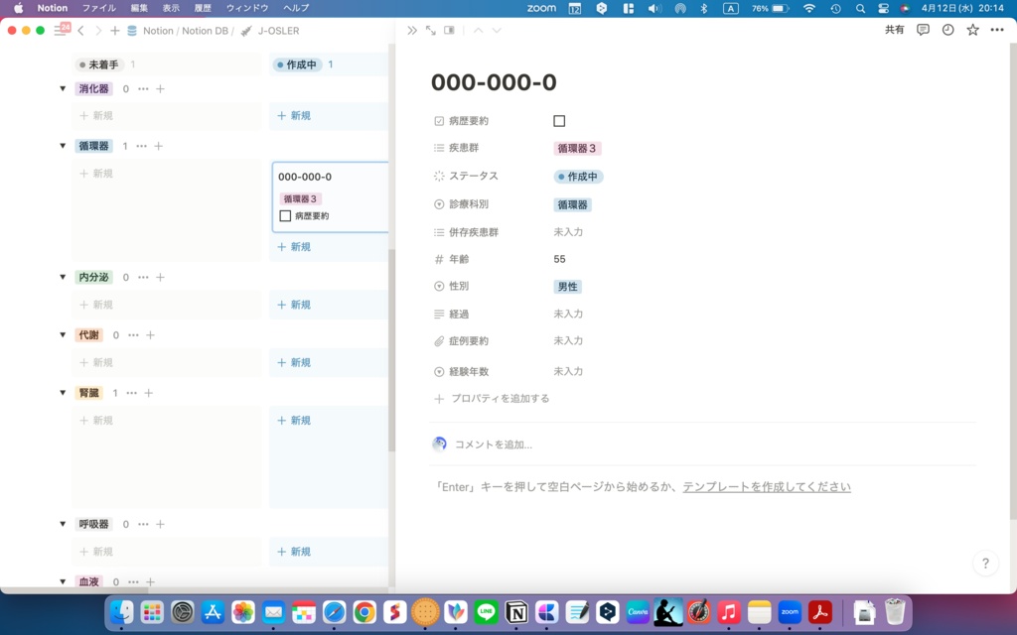Image resolution: width=1017 pixels, height=635 pixels.
Task: Open ヘルプ menu in menu bar
Action: click(x=296, y=8)
